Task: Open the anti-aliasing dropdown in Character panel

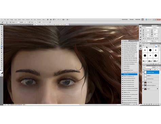Action: pyautogui.click(x=156, y=41)
